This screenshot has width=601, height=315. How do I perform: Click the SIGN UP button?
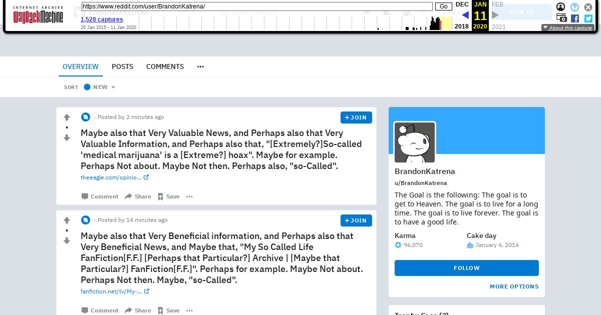pyautogui.click(x=522, y=12)
